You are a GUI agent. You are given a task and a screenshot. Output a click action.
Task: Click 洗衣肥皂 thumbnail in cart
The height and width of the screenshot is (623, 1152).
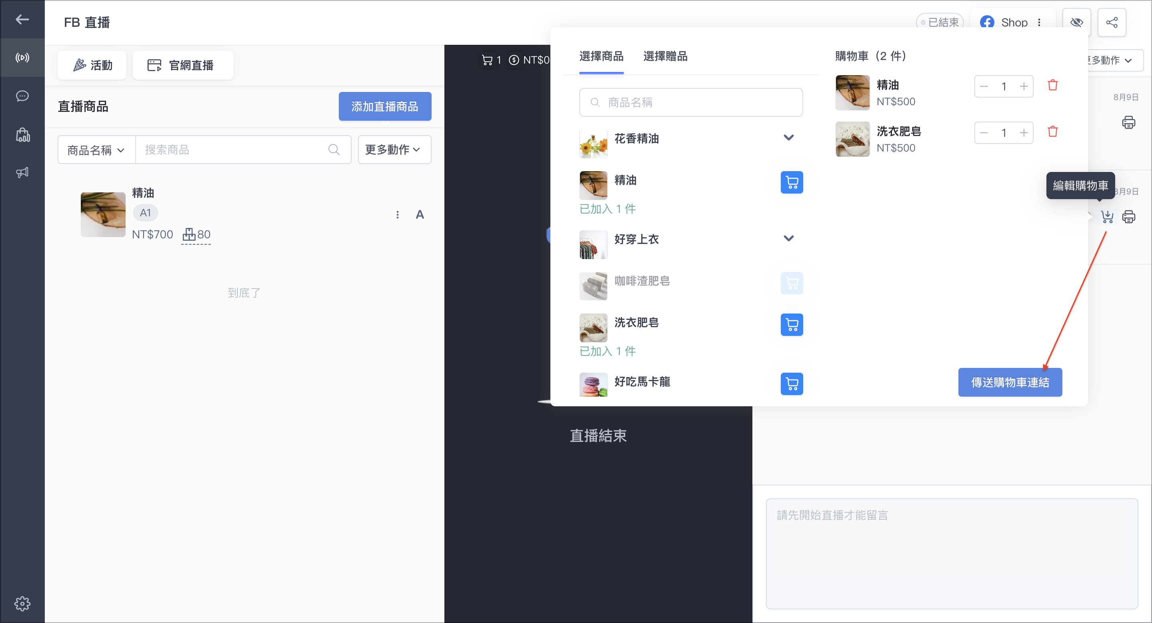point(852,139)
